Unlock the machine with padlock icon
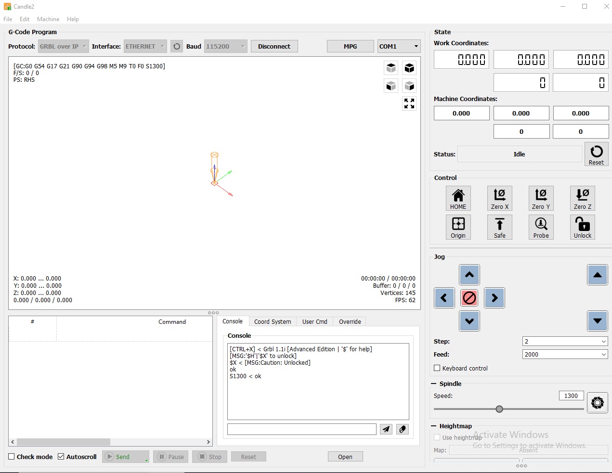 (582, 227)
